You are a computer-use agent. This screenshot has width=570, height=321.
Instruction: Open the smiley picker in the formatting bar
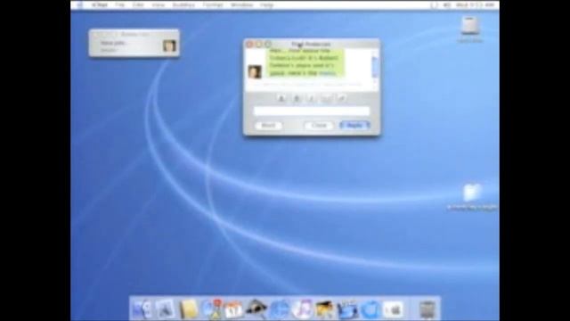click(x=327, y=99)
